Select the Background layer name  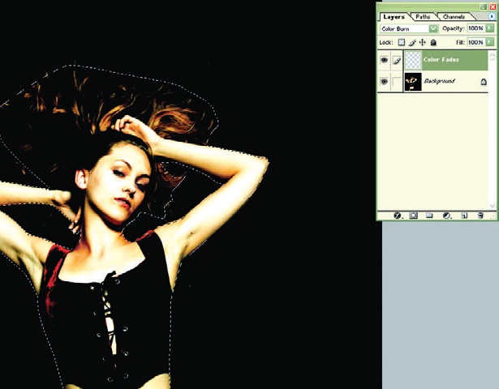440,81
